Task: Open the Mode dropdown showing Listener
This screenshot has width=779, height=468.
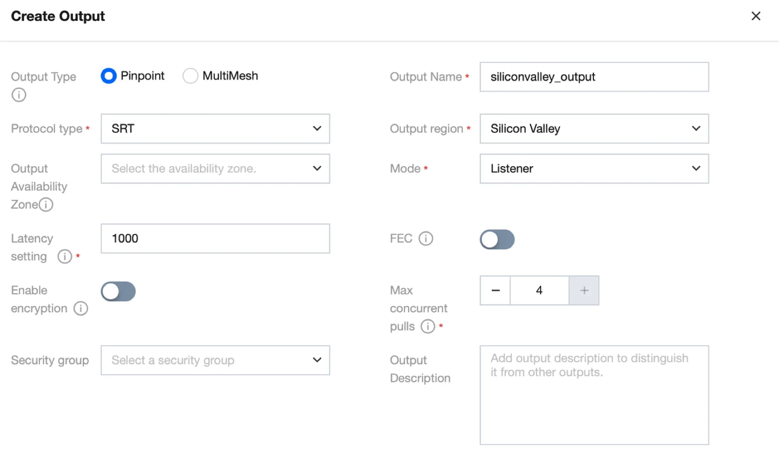Action: [x=594, y=168]
